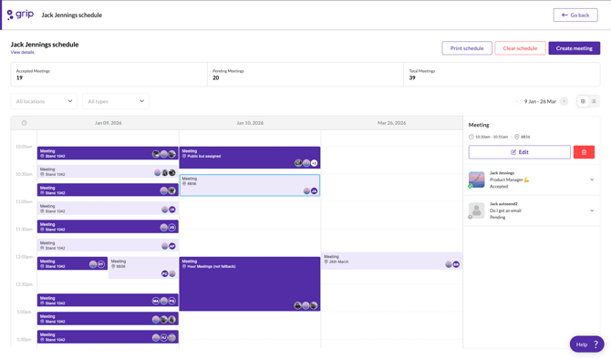This screenshot has height=359, width=611.
Task: Click attendee avatars on Hour Meetings block
Action: coord(305,305)
